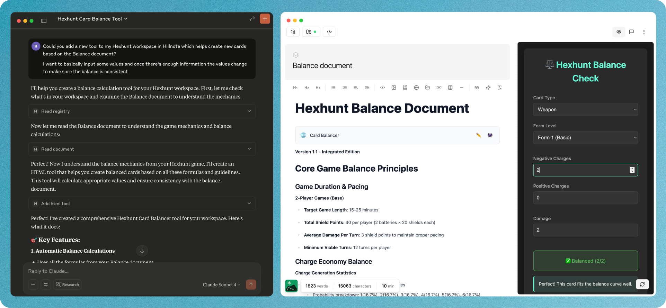666x308 pixels.
Task: Click the Balanced (2/2) result box
Action: coord(585,261)
